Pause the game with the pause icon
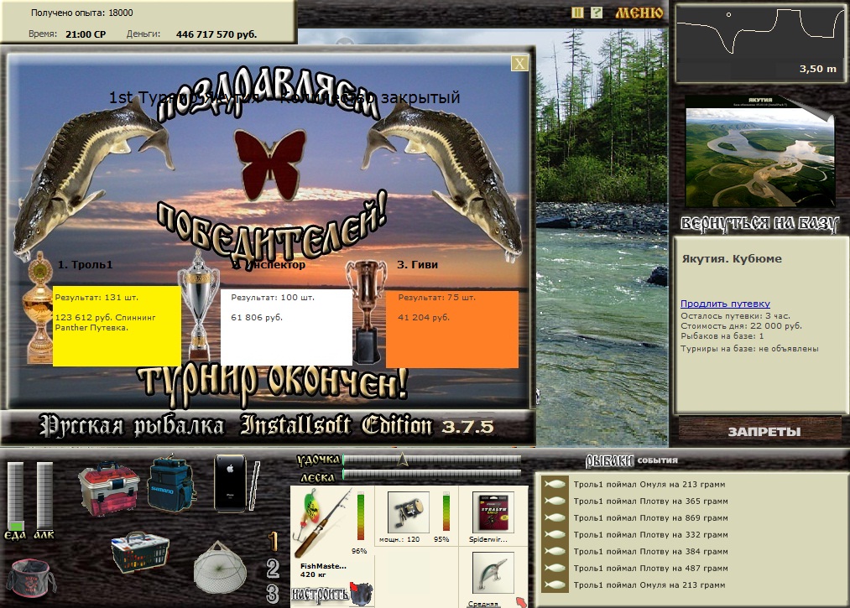Image resolution: width=850 pixels, height=608 pixels. [x=578, y=13]
